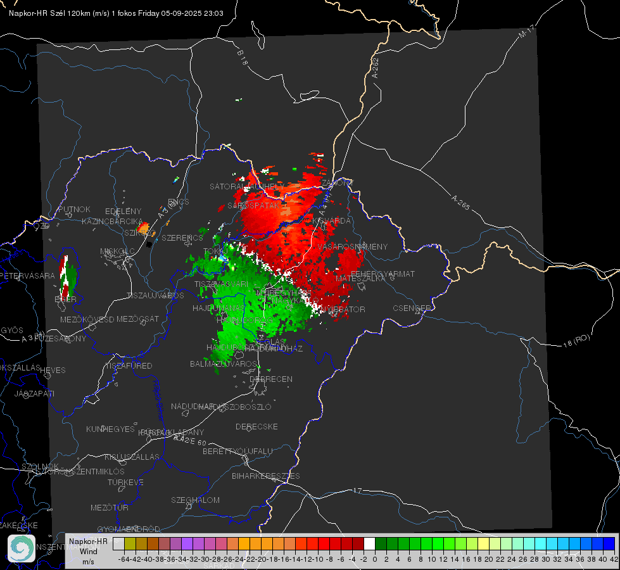Click the MISKOLC city label
Viewport: 620px width, 570px height.
pos(117,251)
